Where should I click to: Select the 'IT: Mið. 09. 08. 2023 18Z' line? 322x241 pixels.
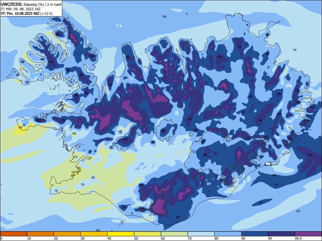[x=21, y=9]
